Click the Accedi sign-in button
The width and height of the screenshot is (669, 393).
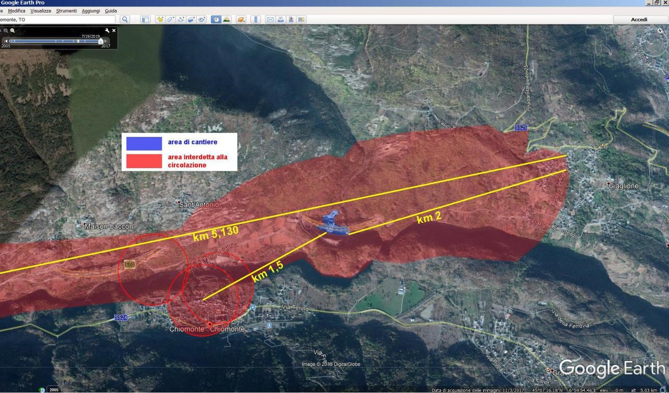click(x=639, y=19)
